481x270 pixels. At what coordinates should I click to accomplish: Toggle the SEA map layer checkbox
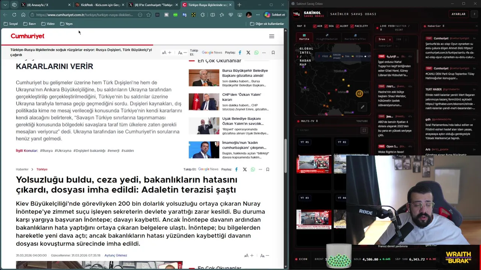click(x=326, y=26)
